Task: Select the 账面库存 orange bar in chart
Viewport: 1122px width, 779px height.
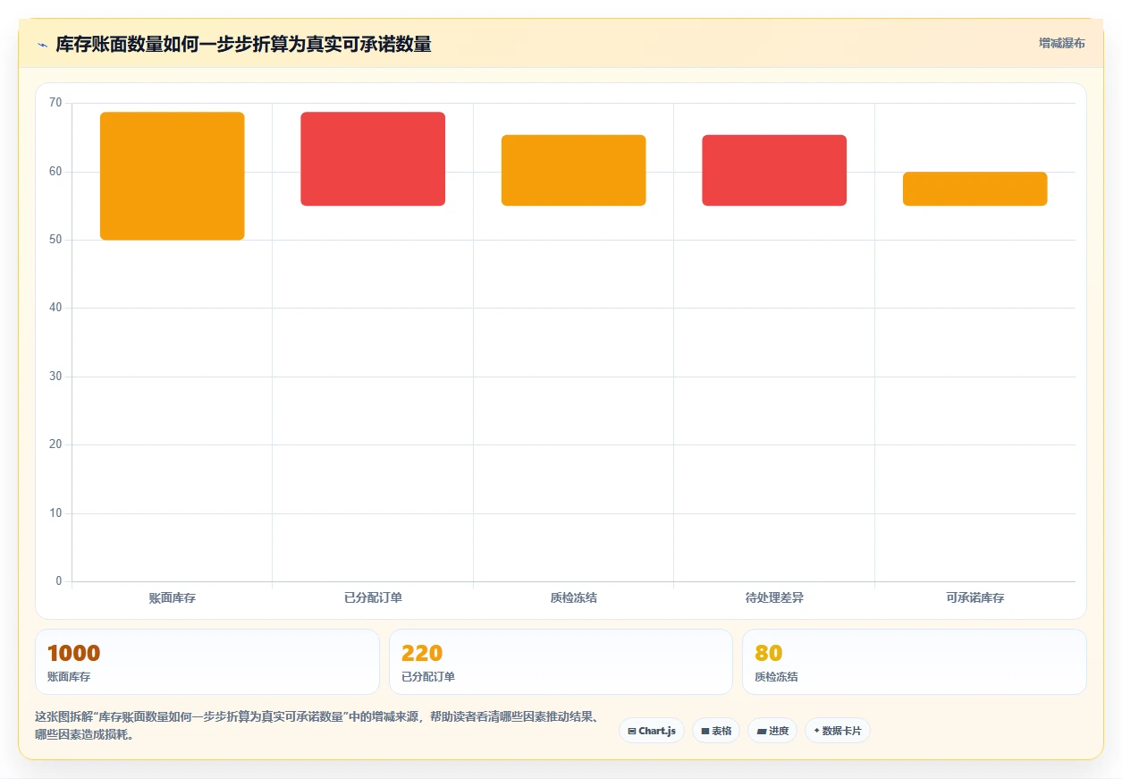Action: [173, 176]
